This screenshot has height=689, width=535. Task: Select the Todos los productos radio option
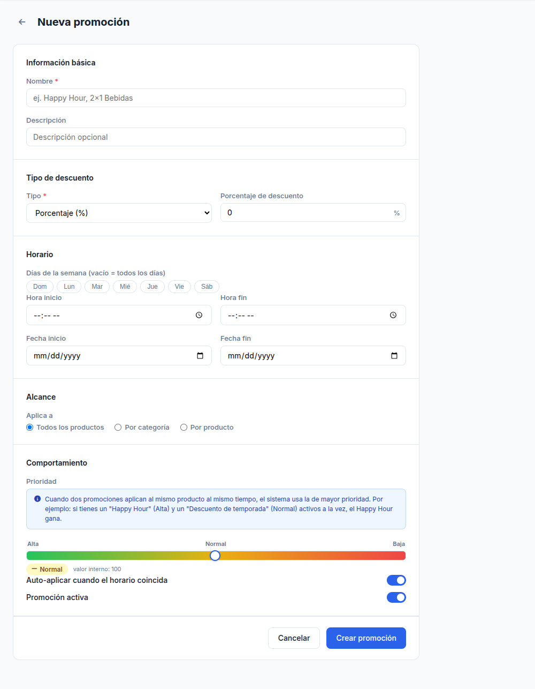(30, 428)
